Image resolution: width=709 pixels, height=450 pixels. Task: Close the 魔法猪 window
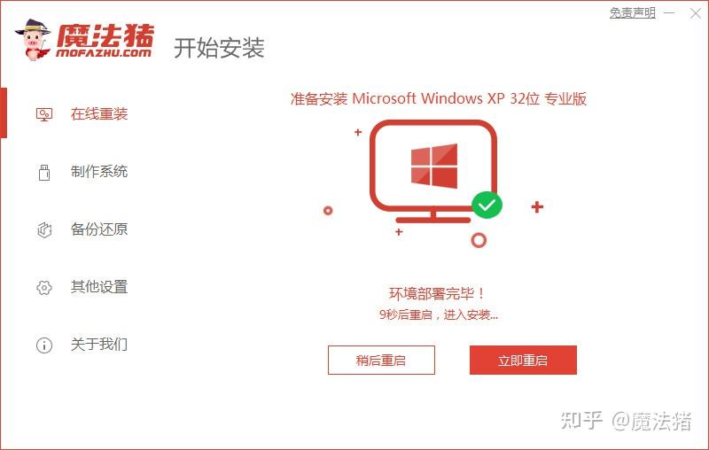coord(696,13)
